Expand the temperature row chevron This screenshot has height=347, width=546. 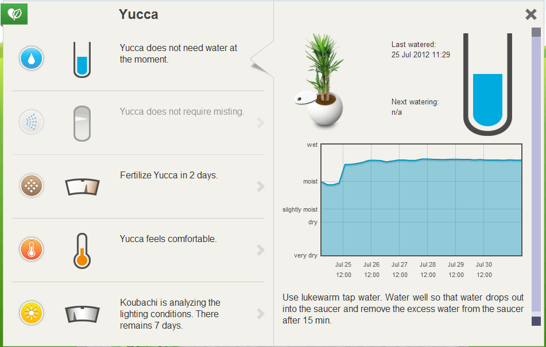[x=261, y=250]
